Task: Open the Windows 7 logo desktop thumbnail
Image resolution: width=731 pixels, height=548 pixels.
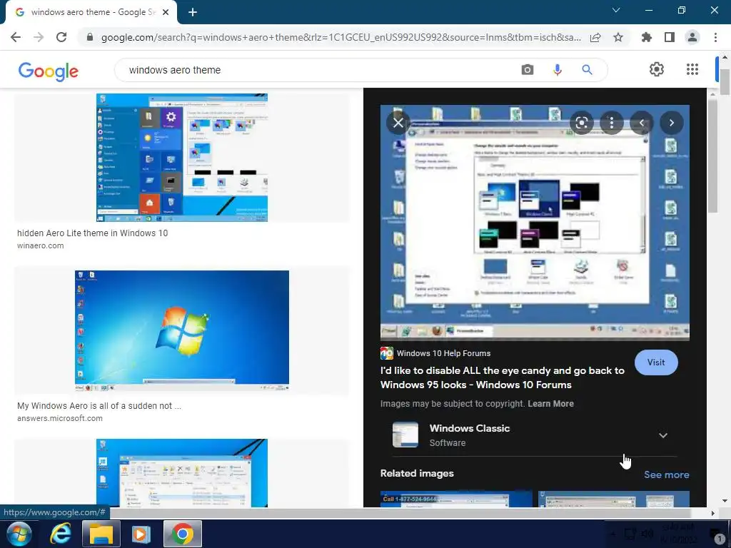Action: tap(182, 331)
